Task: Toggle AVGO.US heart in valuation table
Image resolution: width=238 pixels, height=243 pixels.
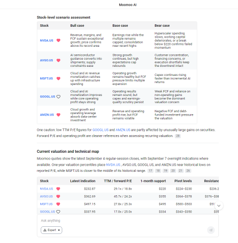Action: pos(58,196)
